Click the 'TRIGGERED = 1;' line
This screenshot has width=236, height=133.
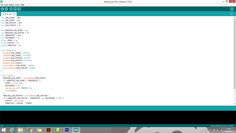click(12, 85)
